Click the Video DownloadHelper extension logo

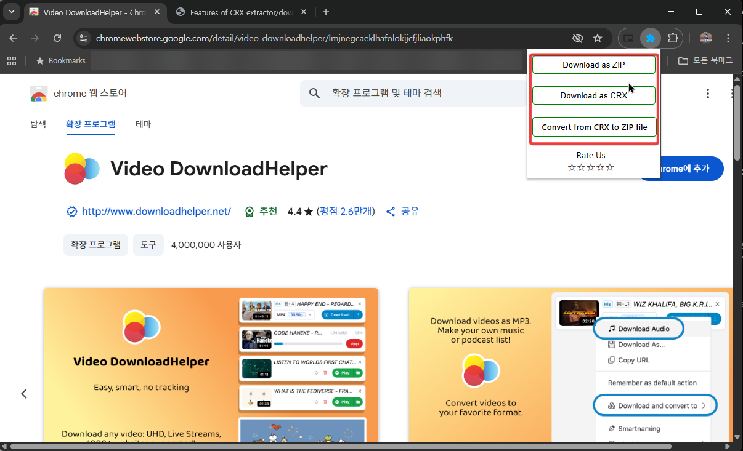pos(82,169)
